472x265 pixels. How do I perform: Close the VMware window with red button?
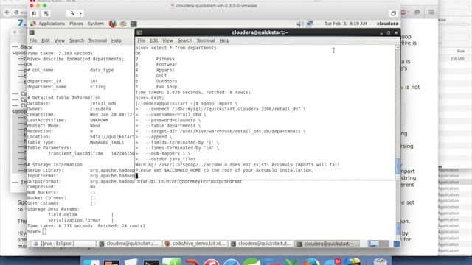pos(32,6)
